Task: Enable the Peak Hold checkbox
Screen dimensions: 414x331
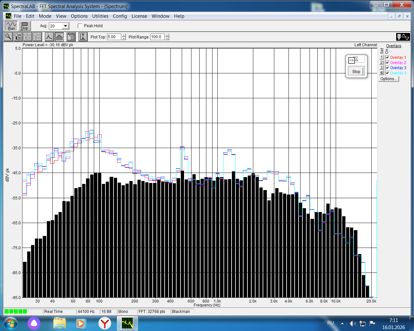Action: coord(80,26)
